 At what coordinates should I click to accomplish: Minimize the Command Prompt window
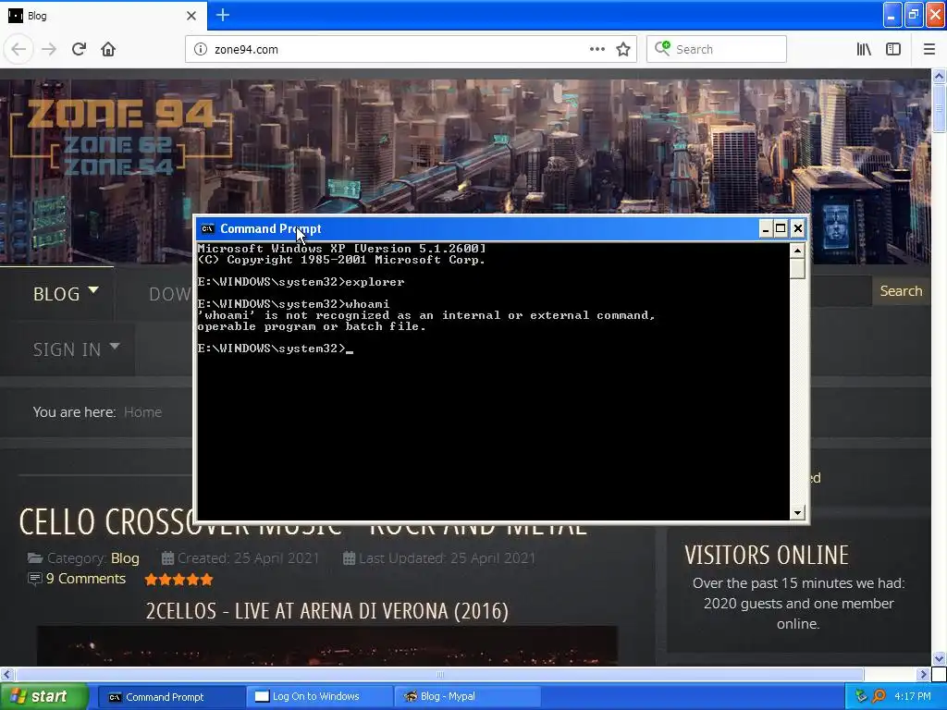765,228
